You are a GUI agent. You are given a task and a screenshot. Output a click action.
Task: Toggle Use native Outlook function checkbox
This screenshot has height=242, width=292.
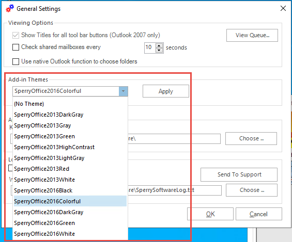tap(16, 61)
